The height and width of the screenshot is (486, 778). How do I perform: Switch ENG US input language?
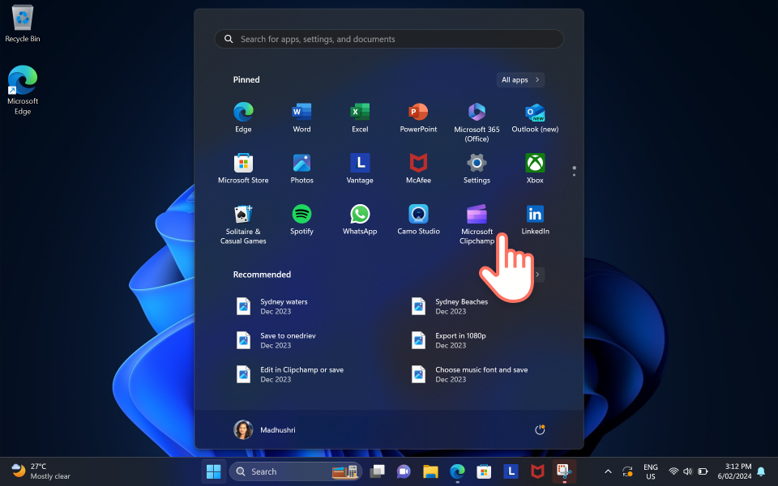coord(651,471)
